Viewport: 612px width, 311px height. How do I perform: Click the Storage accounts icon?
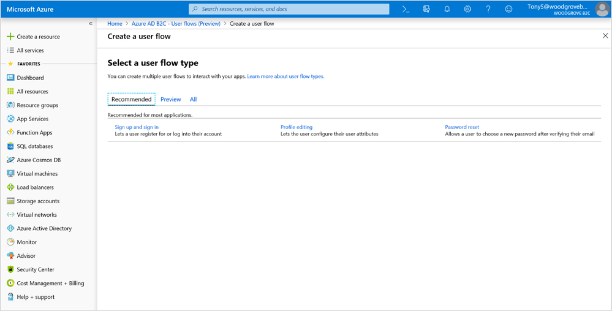(x=10, y=201)
